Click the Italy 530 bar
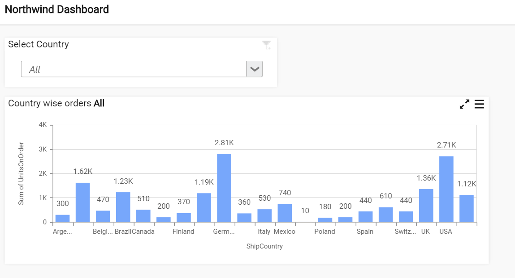This screenshot has height=278, width=515. tap(264, 216)
